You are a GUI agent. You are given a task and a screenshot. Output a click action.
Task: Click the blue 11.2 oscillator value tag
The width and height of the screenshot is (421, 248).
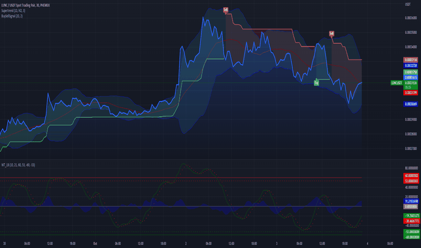411,201
